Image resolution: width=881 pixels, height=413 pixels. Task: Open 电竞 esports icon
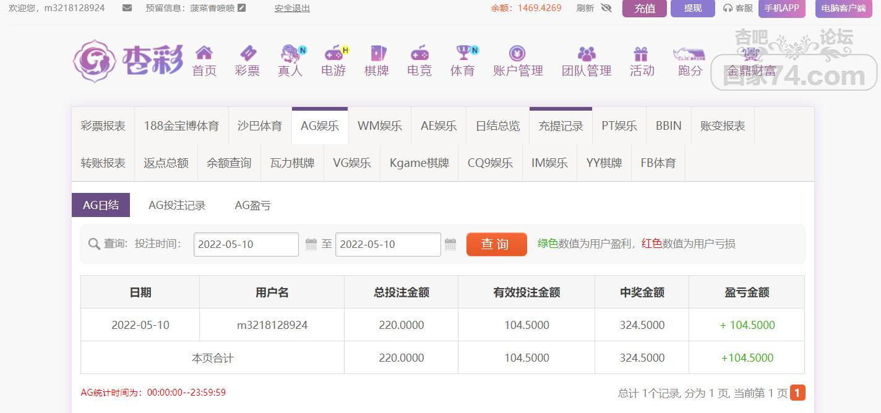pos(419,53)
